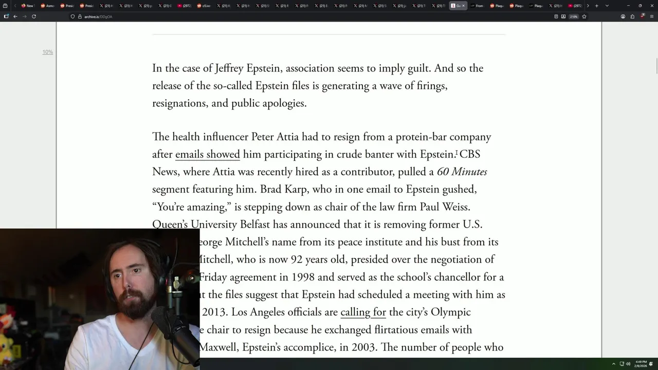Open the network status tray icon
Screen dimensions: 658x370
[622, 364]
